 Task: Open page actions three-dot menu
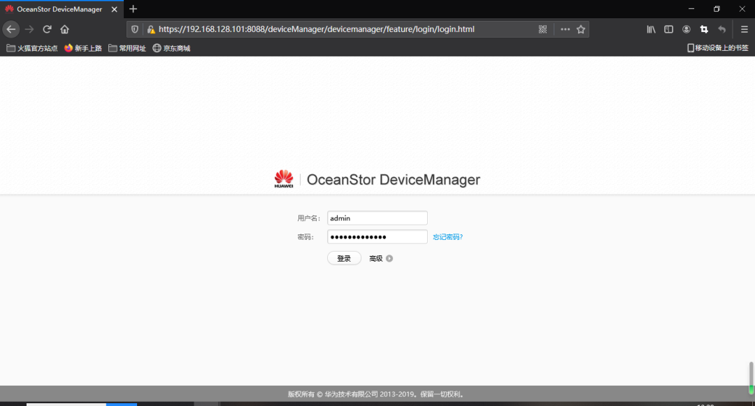click(566, 29)
